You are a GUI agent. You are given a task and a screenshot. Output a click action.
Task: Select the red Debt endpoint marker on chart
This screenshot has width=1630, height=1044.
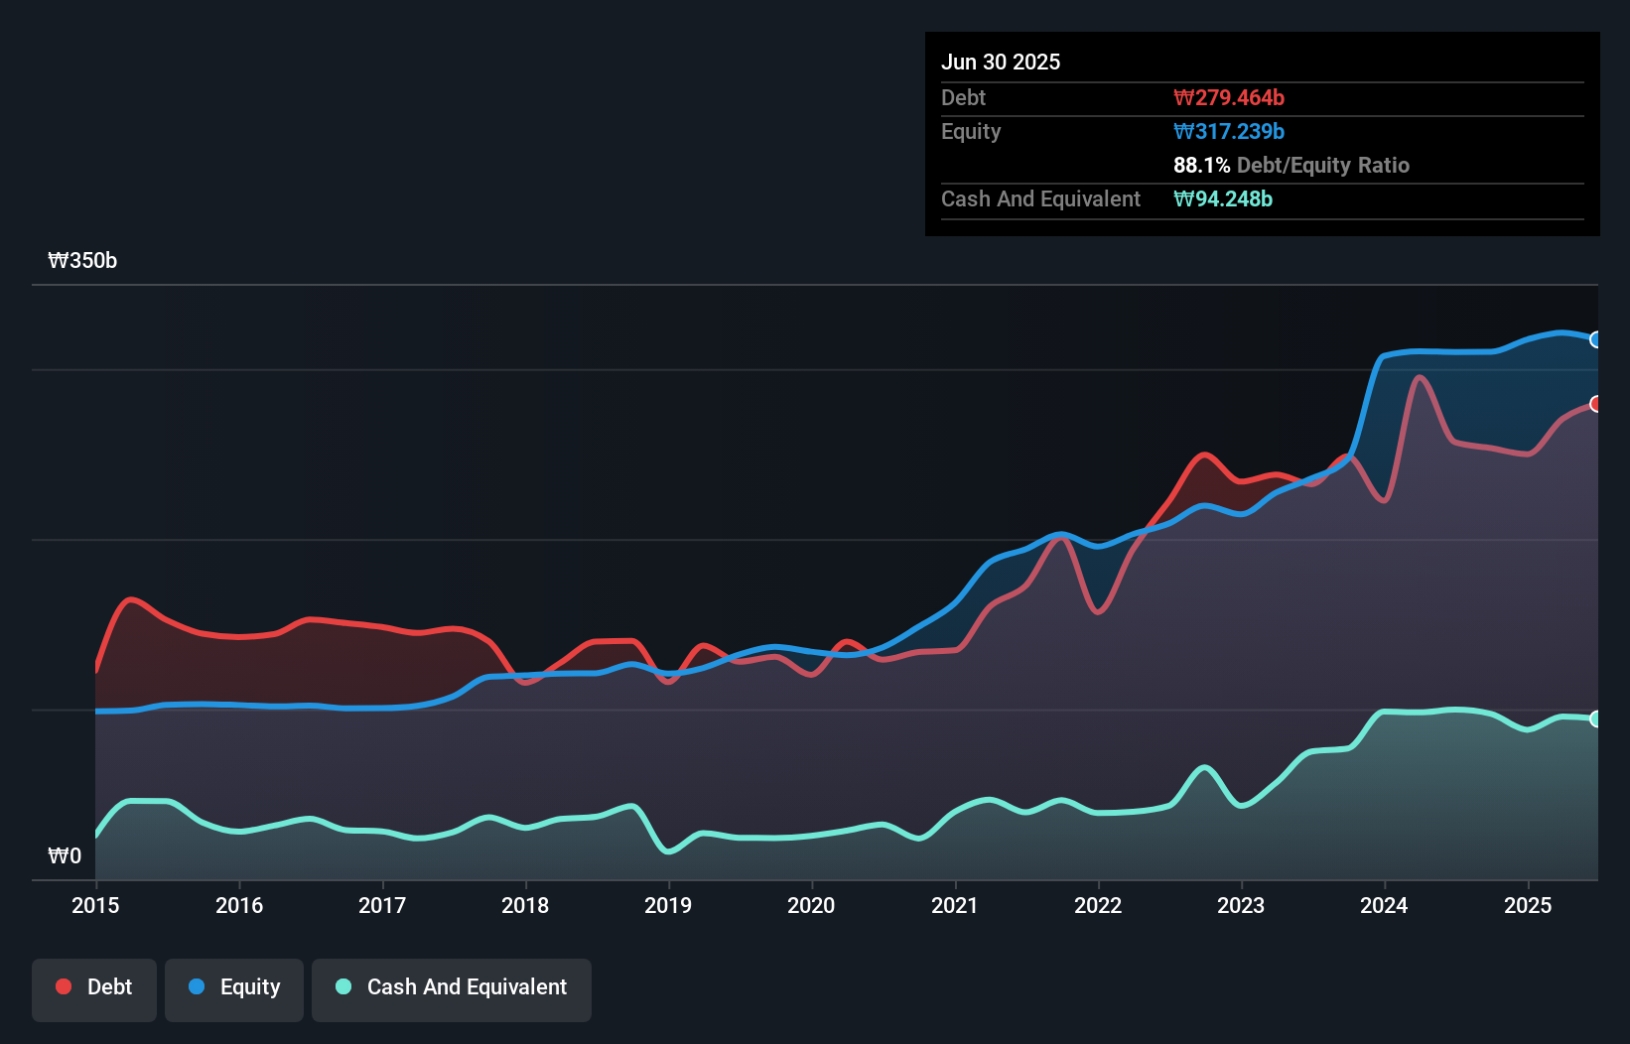click(1596, 404)
